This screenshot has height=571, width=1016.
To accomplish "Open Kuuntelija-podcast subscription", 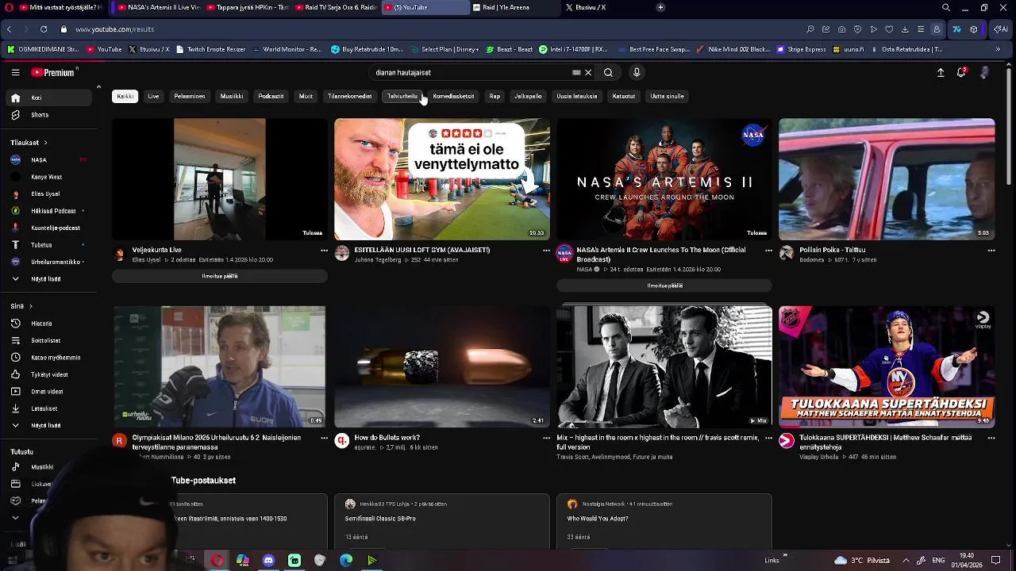I will [x=50, y=228].
